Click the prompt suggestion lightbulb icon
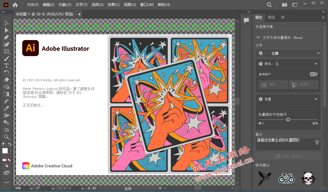Screen dimensions: 328x192 coord(317,142)
